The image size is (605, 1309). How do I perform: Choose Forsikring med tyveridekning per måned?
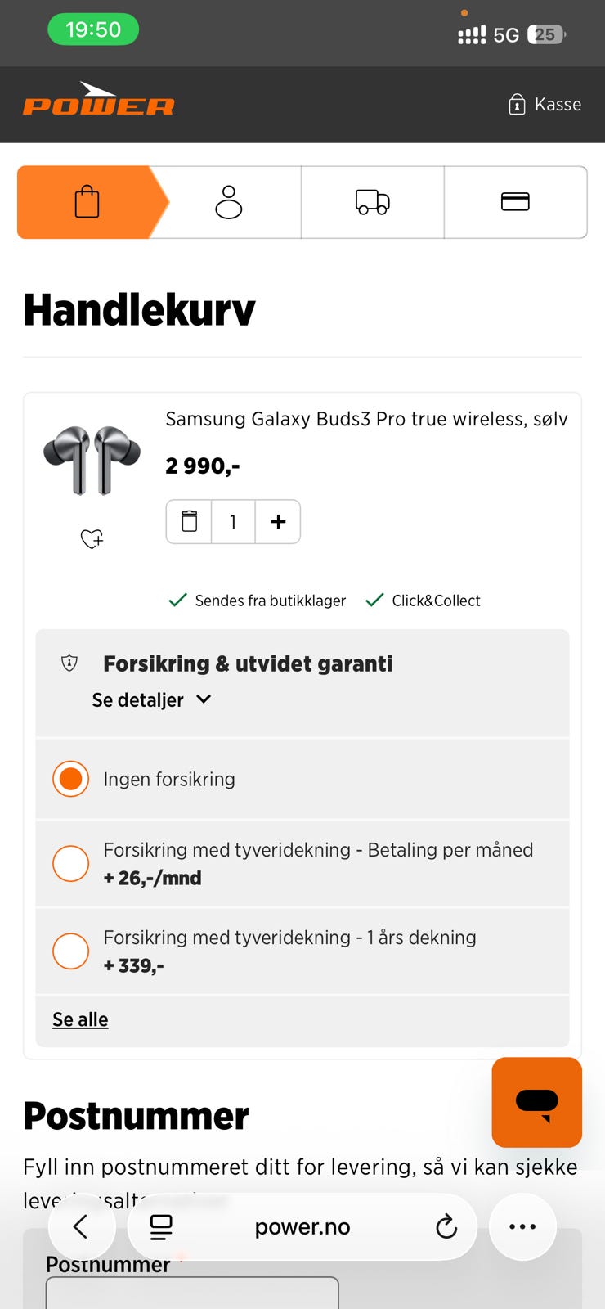tap(71, 863)
